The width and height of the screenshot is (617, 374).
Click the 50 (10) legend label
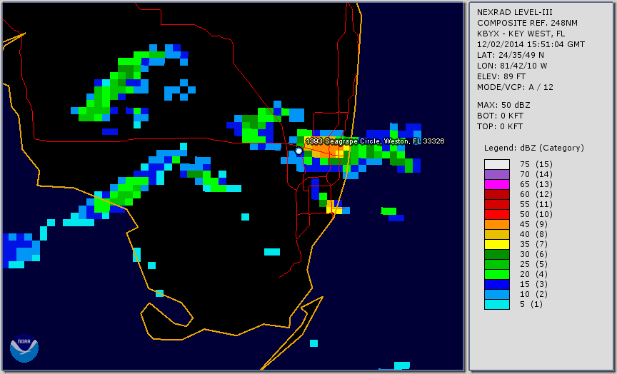[x=536, y=214]
